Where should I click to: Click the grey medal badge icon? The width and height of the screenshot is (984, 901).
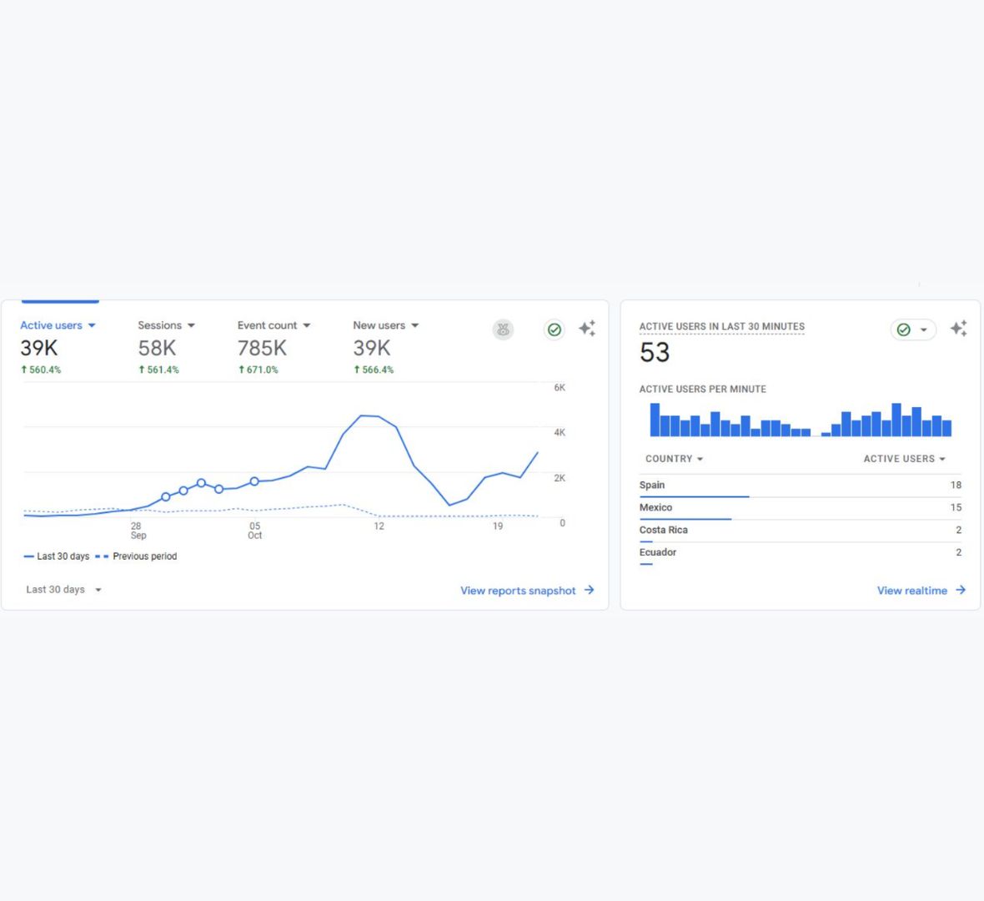[x=503, y=330]
